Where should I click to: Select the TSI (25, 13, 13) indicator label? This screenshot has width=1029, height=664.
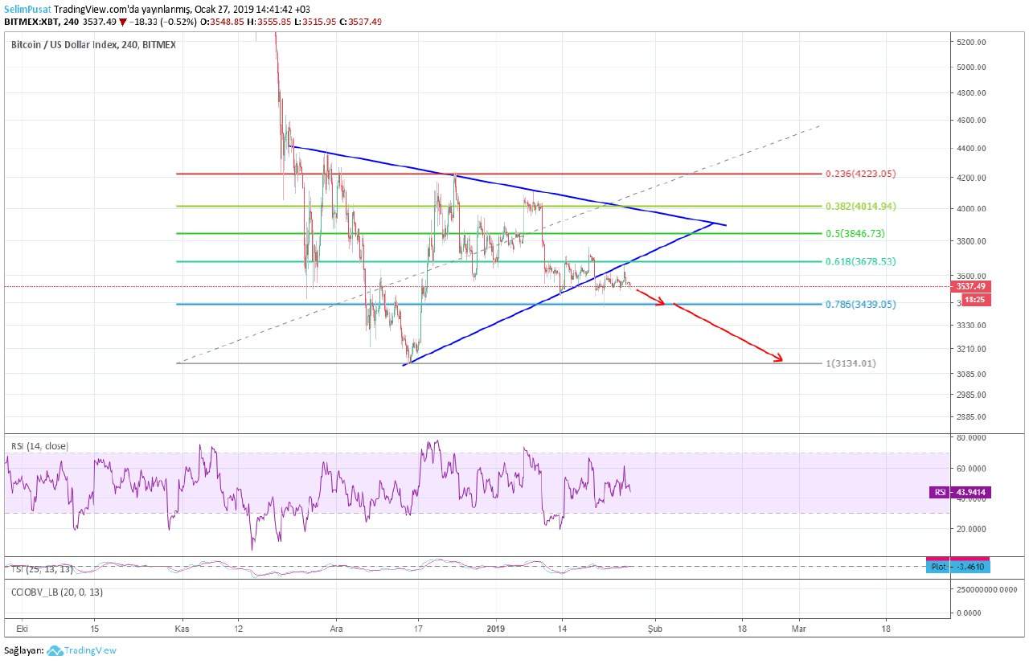tap(42, 569)
